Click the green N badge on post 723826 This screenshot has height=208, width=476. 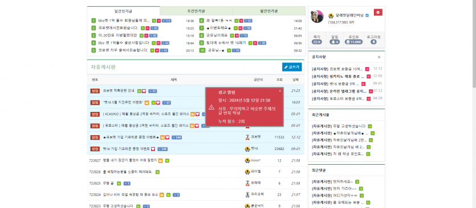(157, 172)
